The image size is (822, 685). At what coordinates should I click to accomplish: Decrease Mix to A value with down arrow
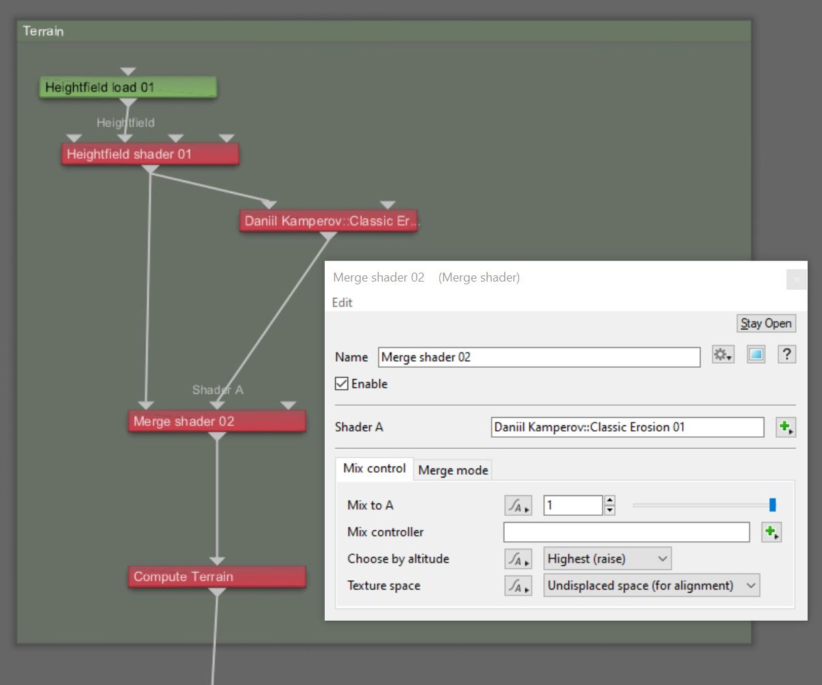[610, 510]
